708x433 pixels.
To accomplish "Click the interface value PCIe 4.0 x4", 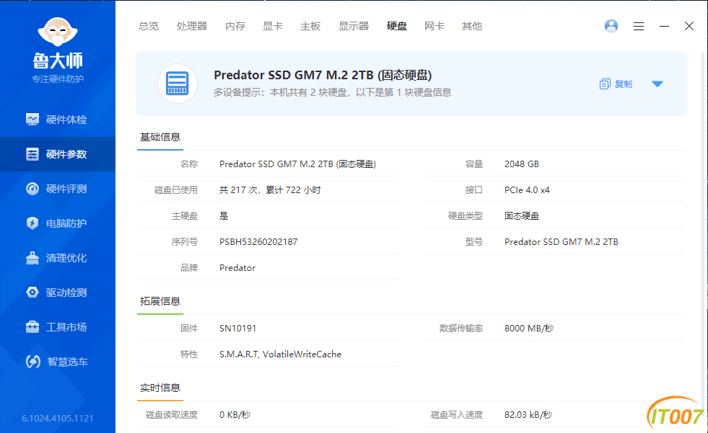I will tap(527, 190).
